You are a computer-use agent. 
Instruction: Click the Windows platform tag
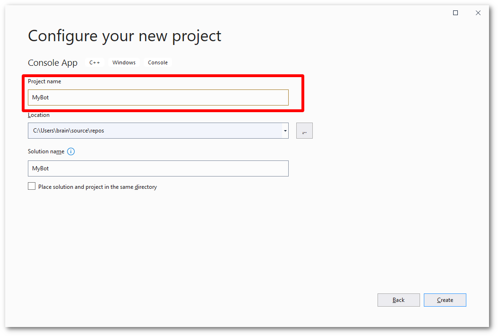pyautogui.click(x=124, y=62)
